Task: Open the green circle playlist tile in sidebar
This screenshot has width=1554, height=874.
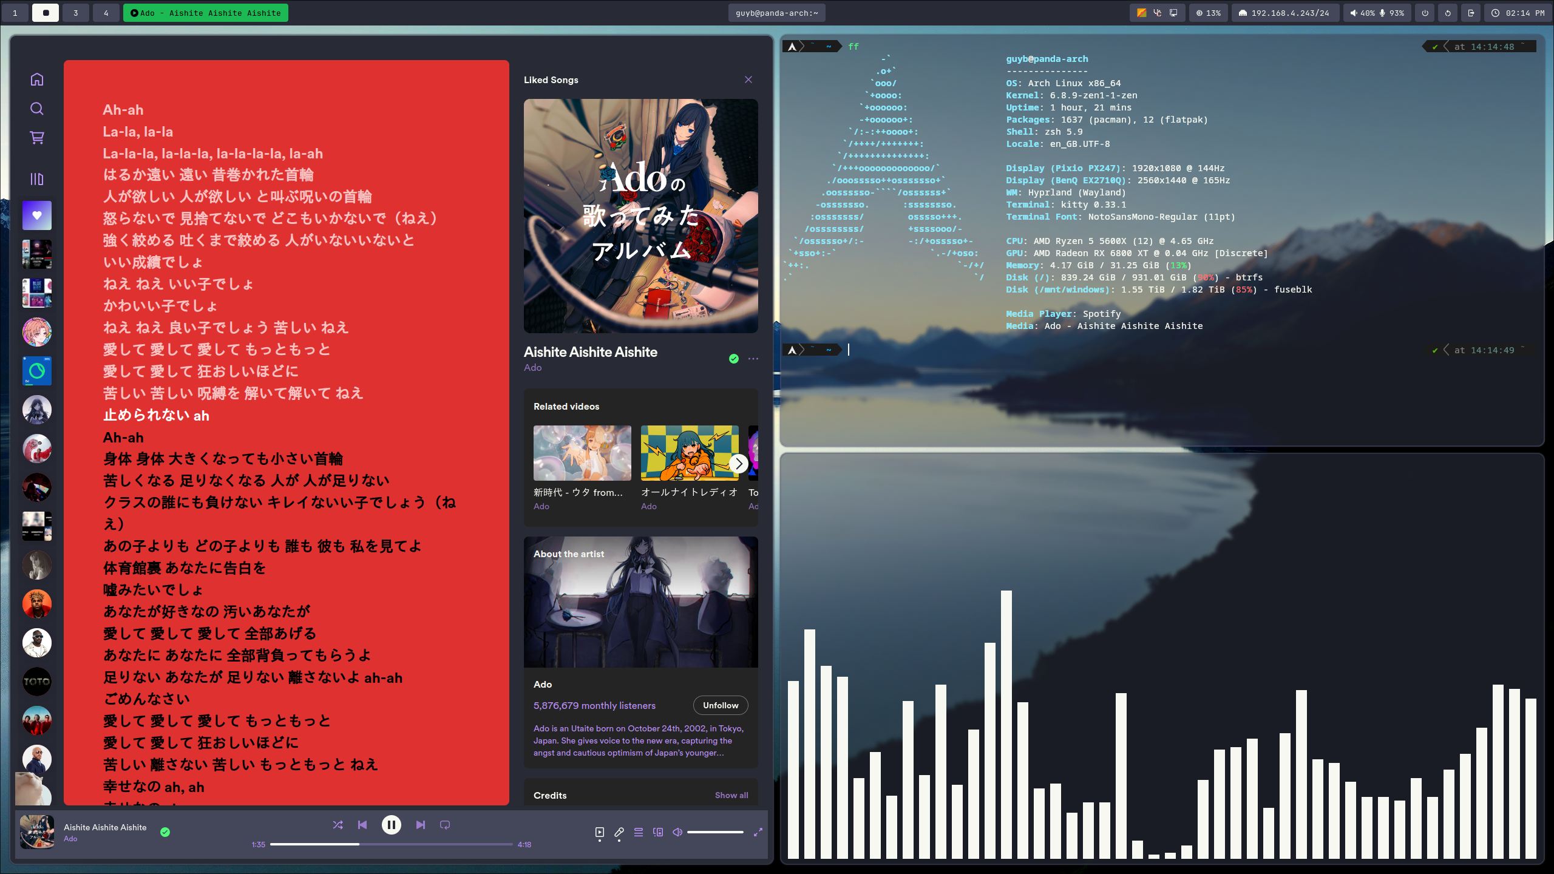Action: click(x=37, y=371)
